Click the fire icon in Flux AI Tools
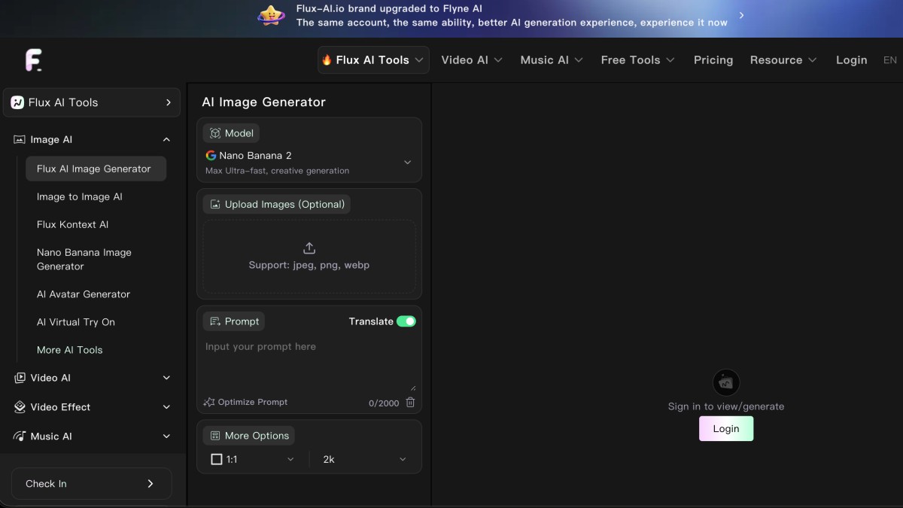Image resolution: width=903 pixels, height=508 pixels. coord(327,60)
